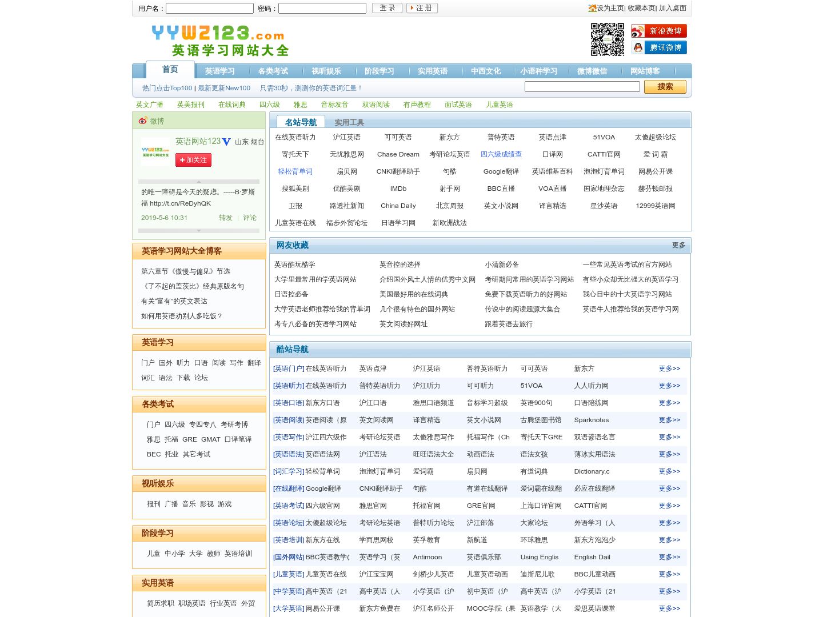Click 影视 under 视听娱乐 sidebar
The height and width of the screenshot is (617, 823).
[x=207, y=504]
